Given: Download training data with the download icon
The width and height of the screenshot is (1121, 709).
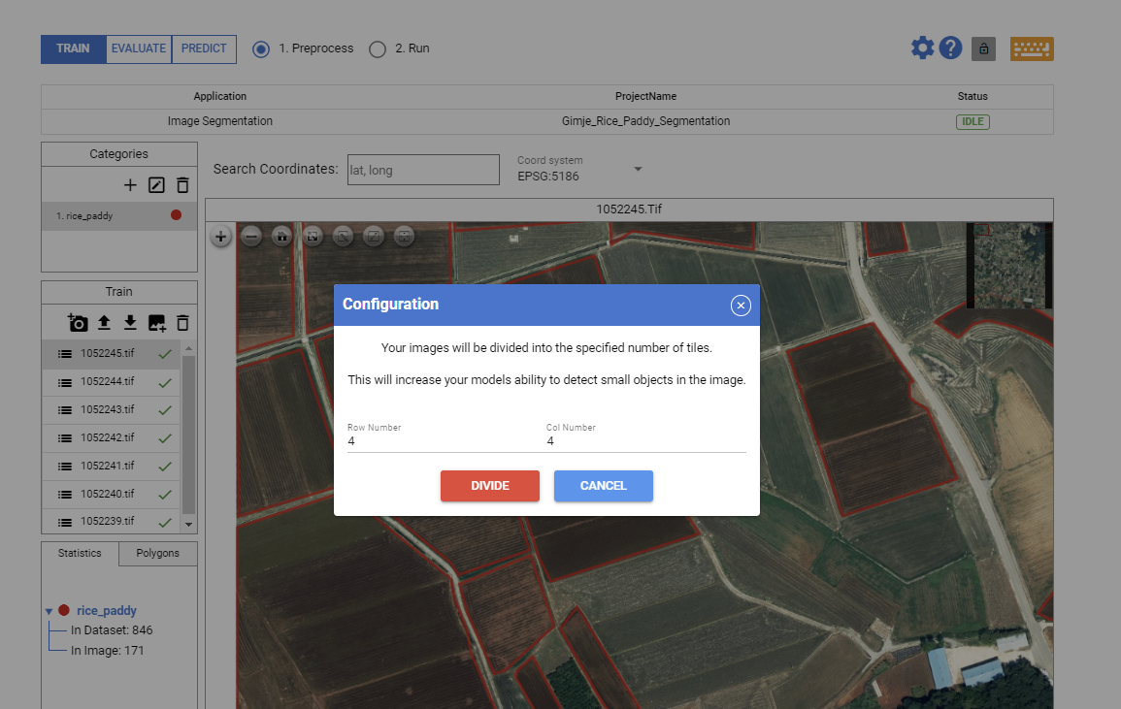Looking at the screenshot, I should coord(131,322).
